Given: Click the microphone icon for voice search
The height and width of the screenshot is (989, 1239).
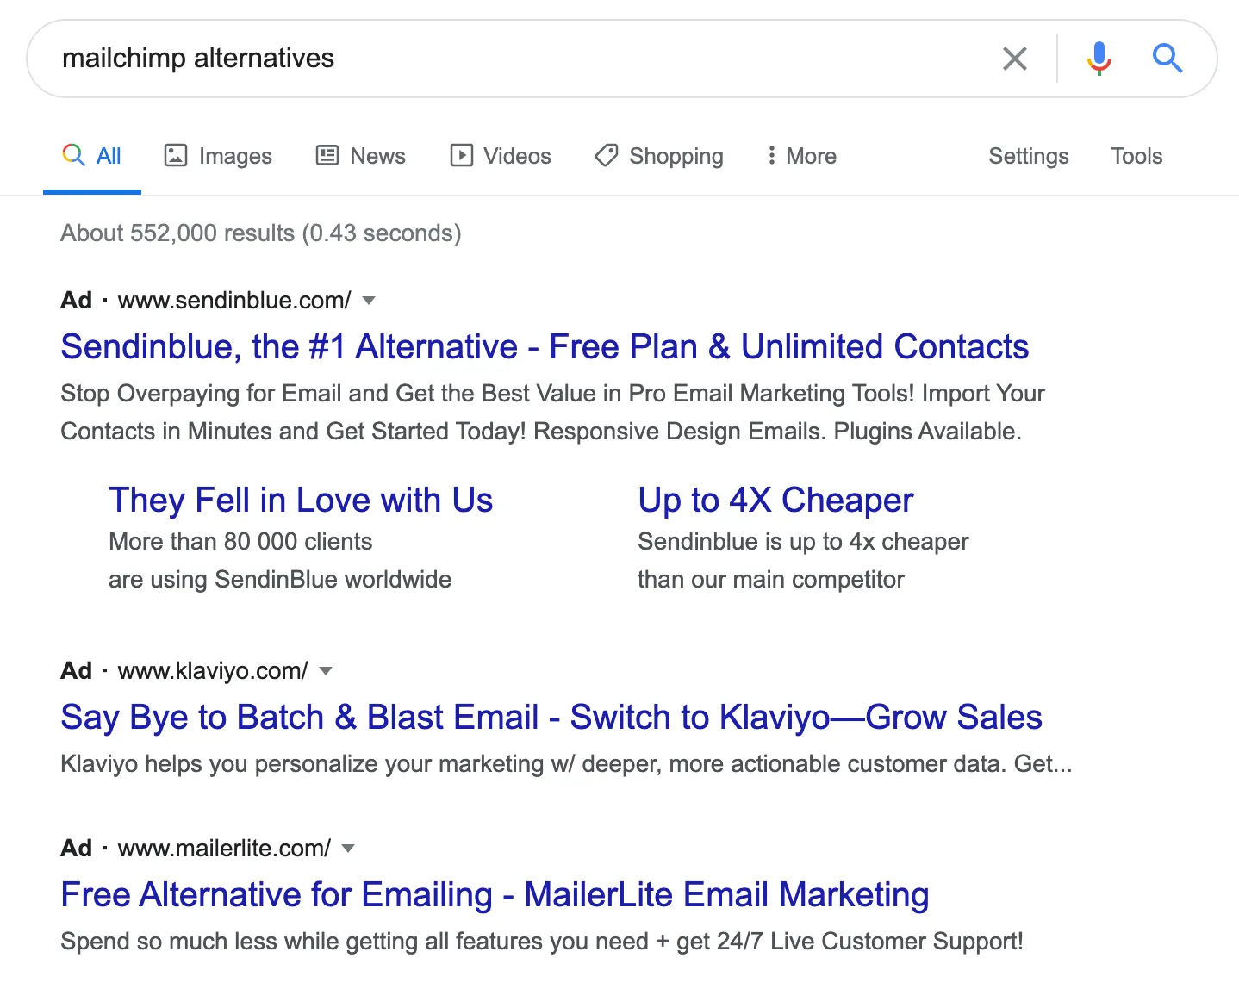Looking at the screenshot, I should click(1099, 58).
